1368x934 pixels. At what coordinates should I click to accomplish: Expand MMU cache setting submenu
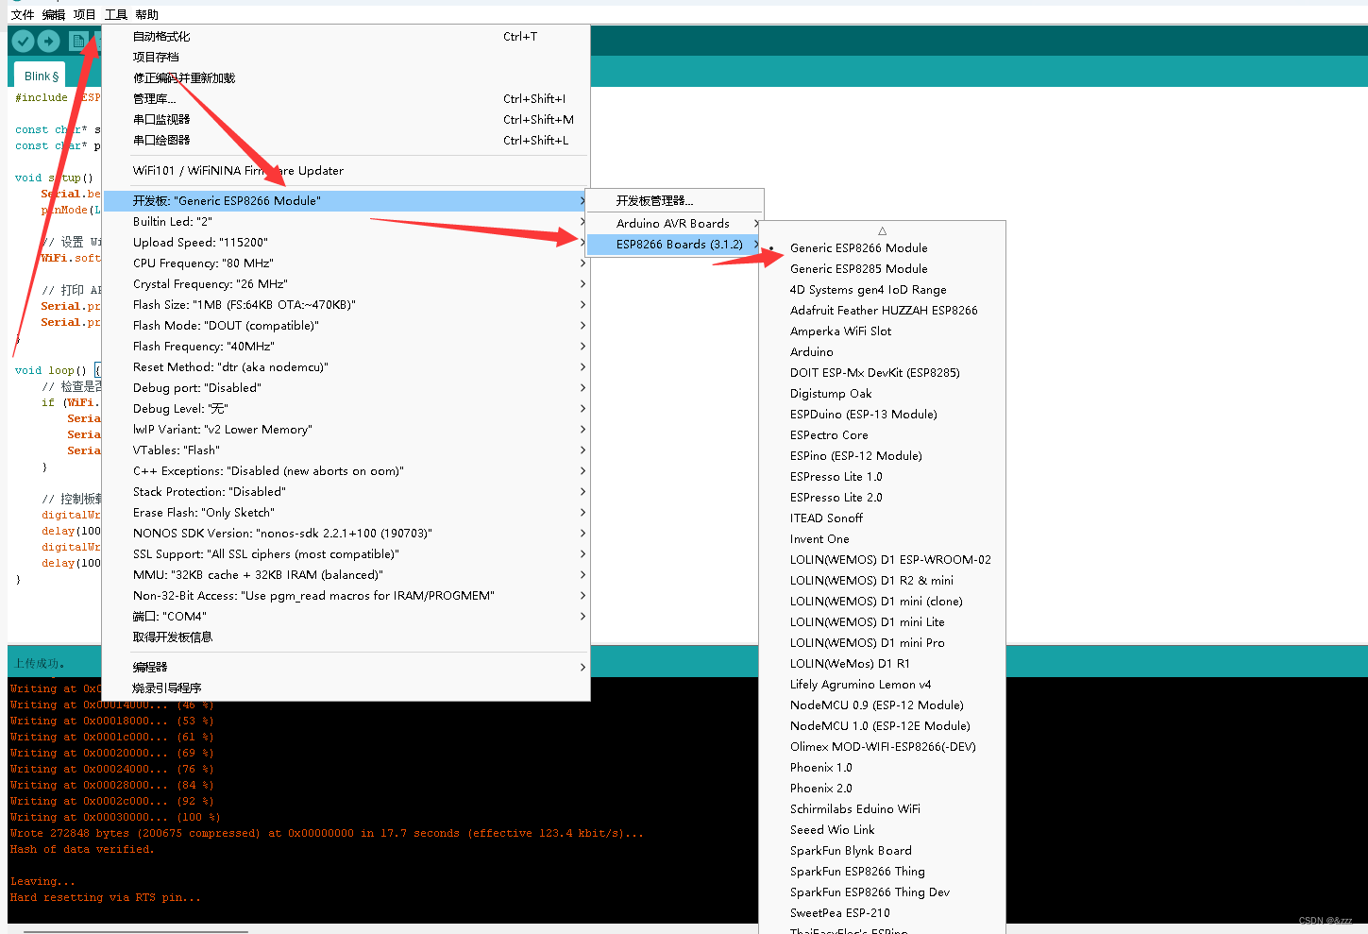pos(346,574)
